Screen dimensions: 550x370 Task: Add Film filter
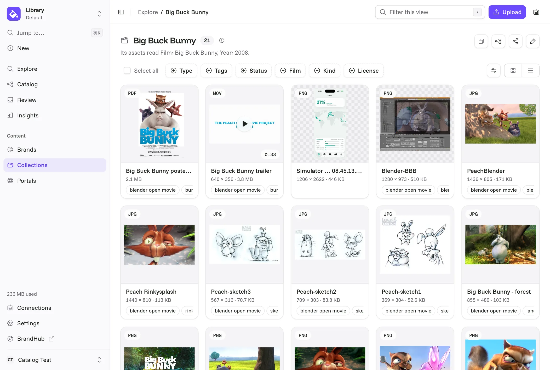click(290, 71)
